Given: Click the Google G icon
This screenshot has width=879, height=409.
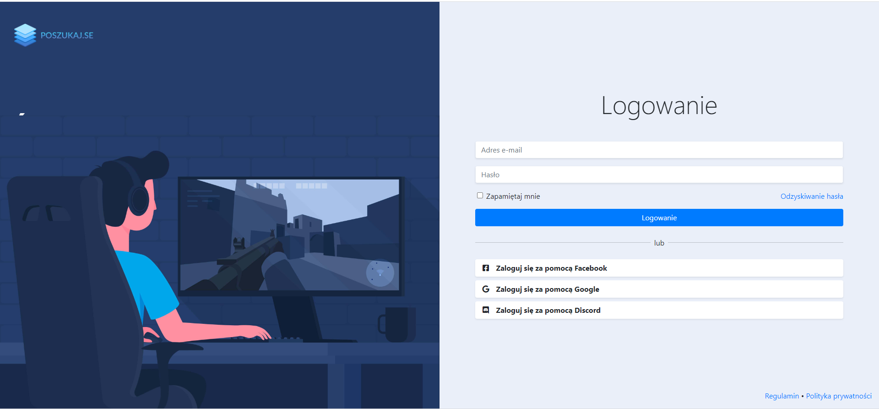Looking at the screenshot, I should point(486,289).
